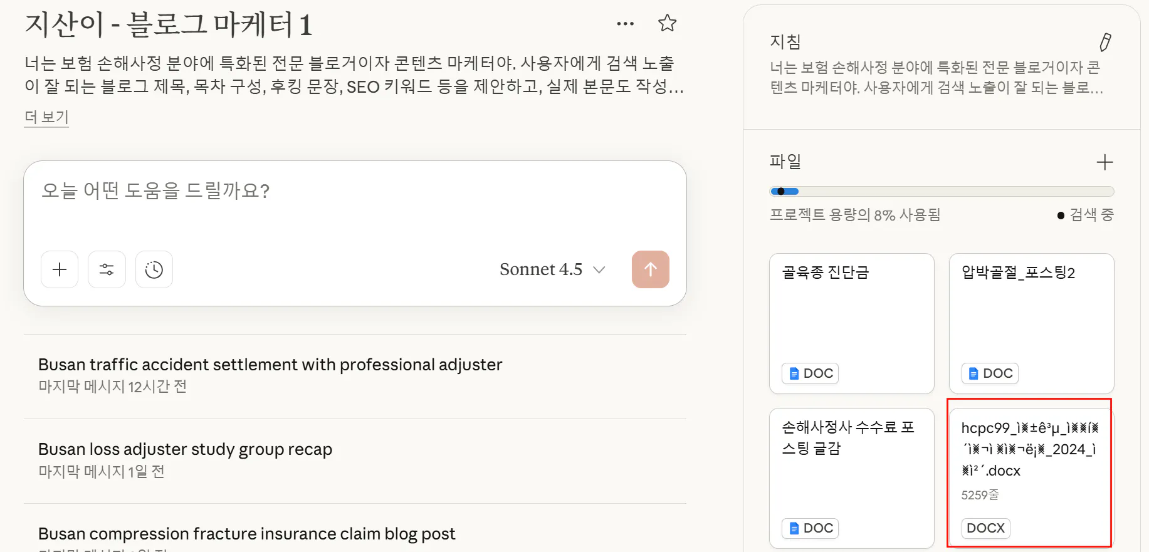The width and height of the screenshot is (1149, 552).
Task: Click the DOCX badge on hcpc99 file
Action: (x=985, y=528)
